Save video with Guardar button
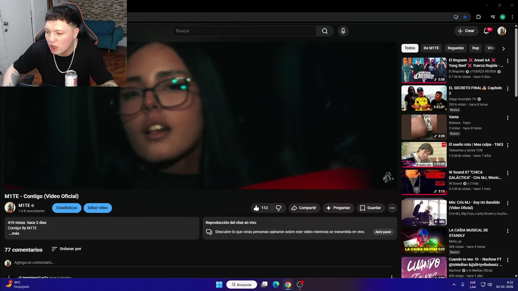Image resolution: width=518 pixels, height=291 pixels. (x=370, y=208)
